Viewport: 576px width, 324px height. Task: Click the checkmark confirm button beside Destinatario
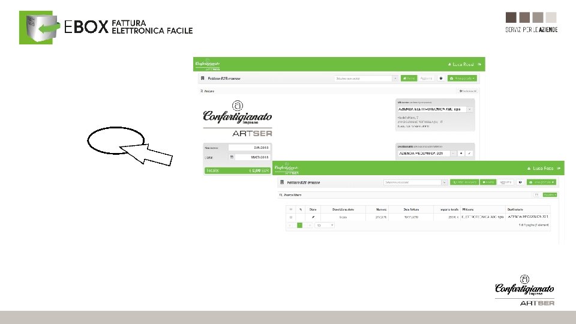click(x=469, y=153)
